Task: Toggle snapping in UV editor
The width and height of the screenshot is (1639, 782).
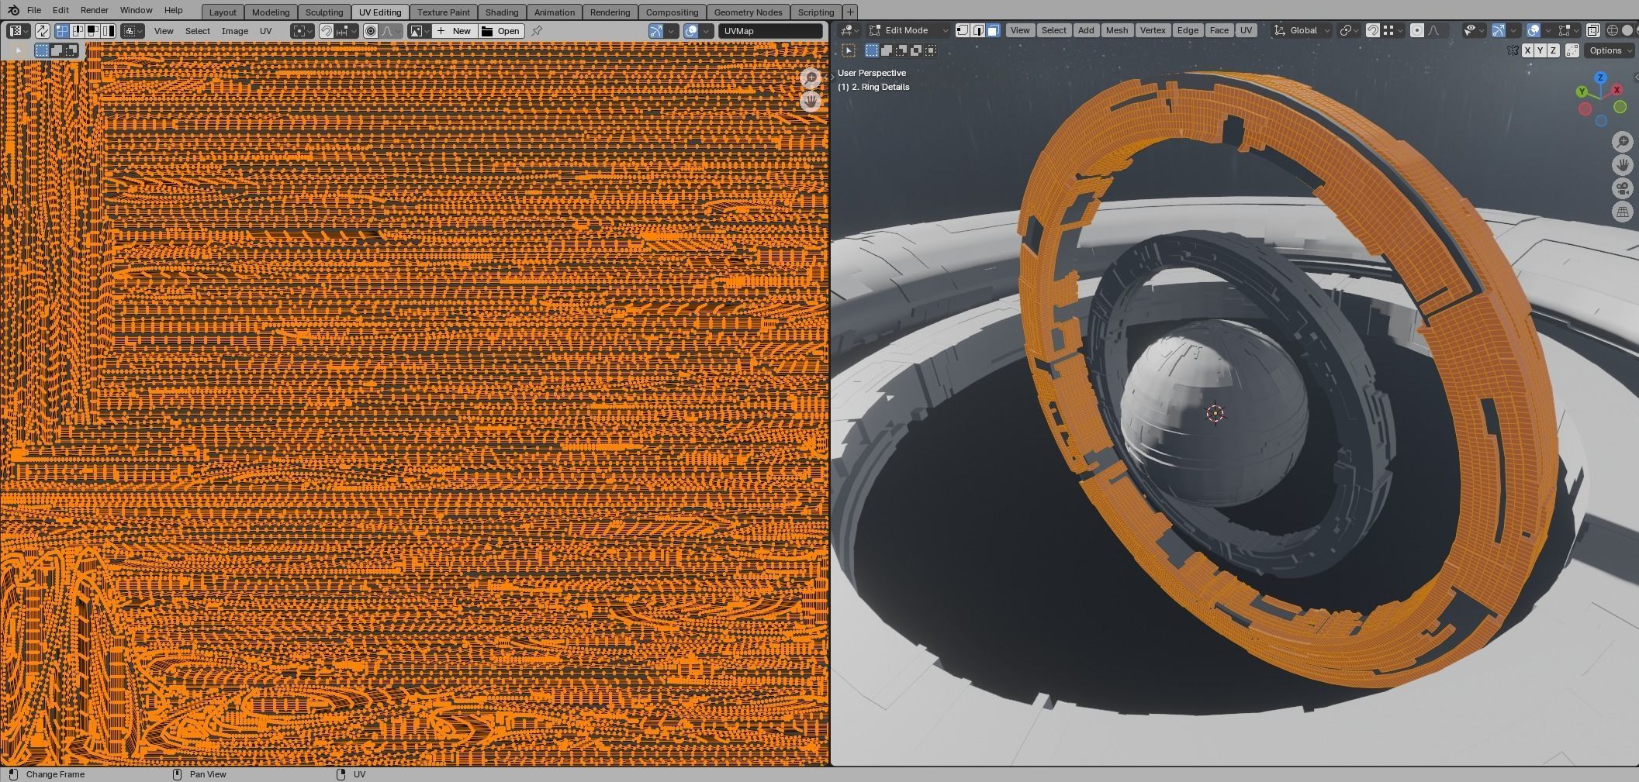Action: (x=326, y=31)
